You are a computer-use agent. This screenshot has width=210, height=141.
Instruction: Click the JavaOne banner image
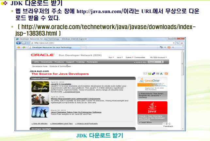(x=153, y=84)
